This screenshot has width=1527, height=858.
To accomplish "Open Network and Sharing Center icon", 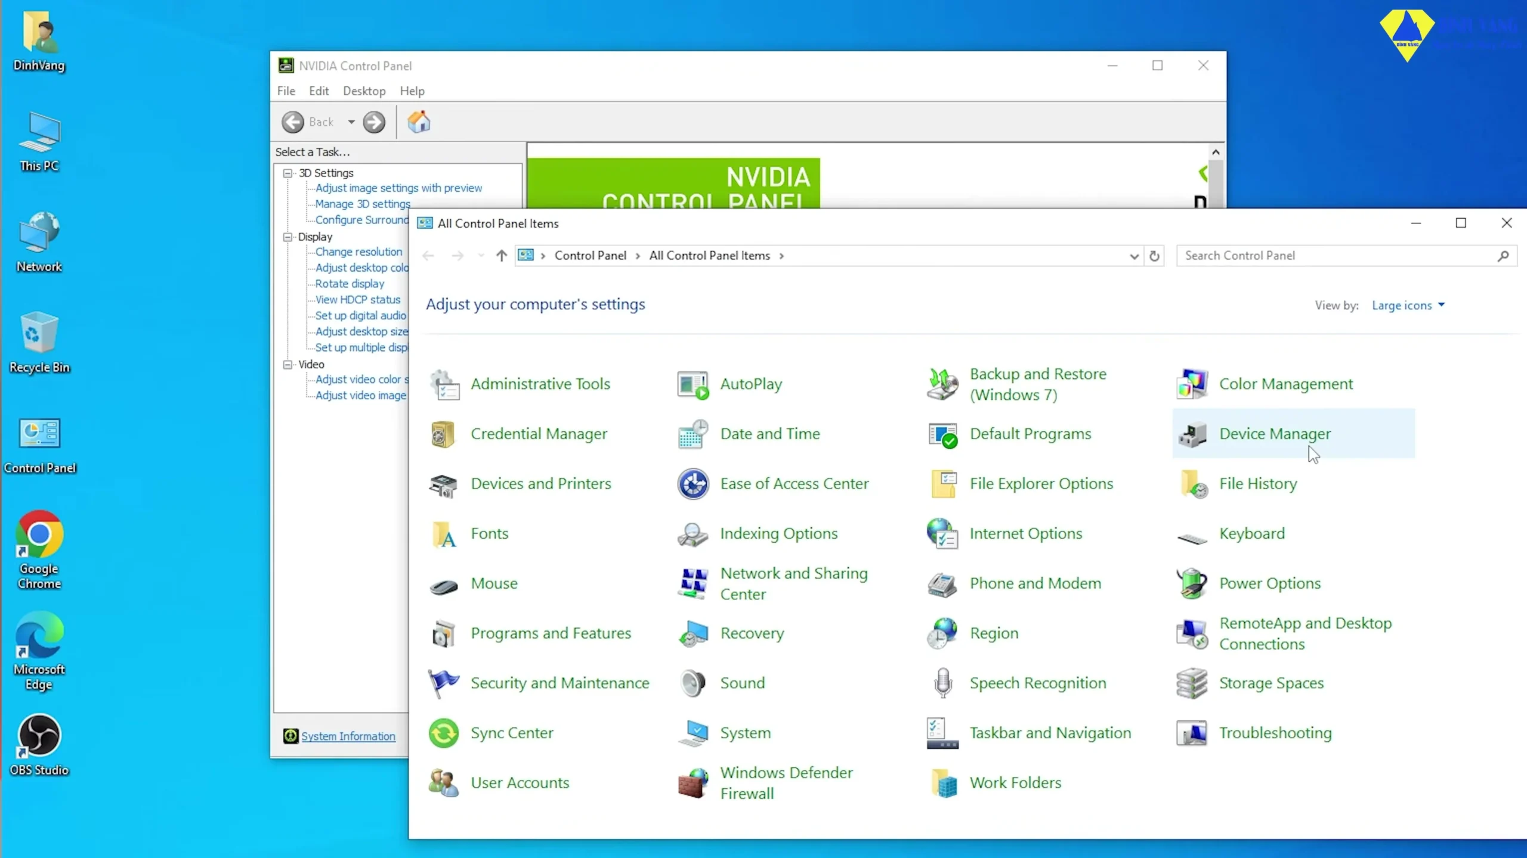I will (x=693, y=583).
